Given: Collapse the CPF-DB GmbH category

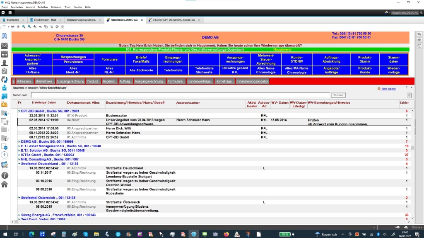Looking at the screenshot, I should click(19, 111).
